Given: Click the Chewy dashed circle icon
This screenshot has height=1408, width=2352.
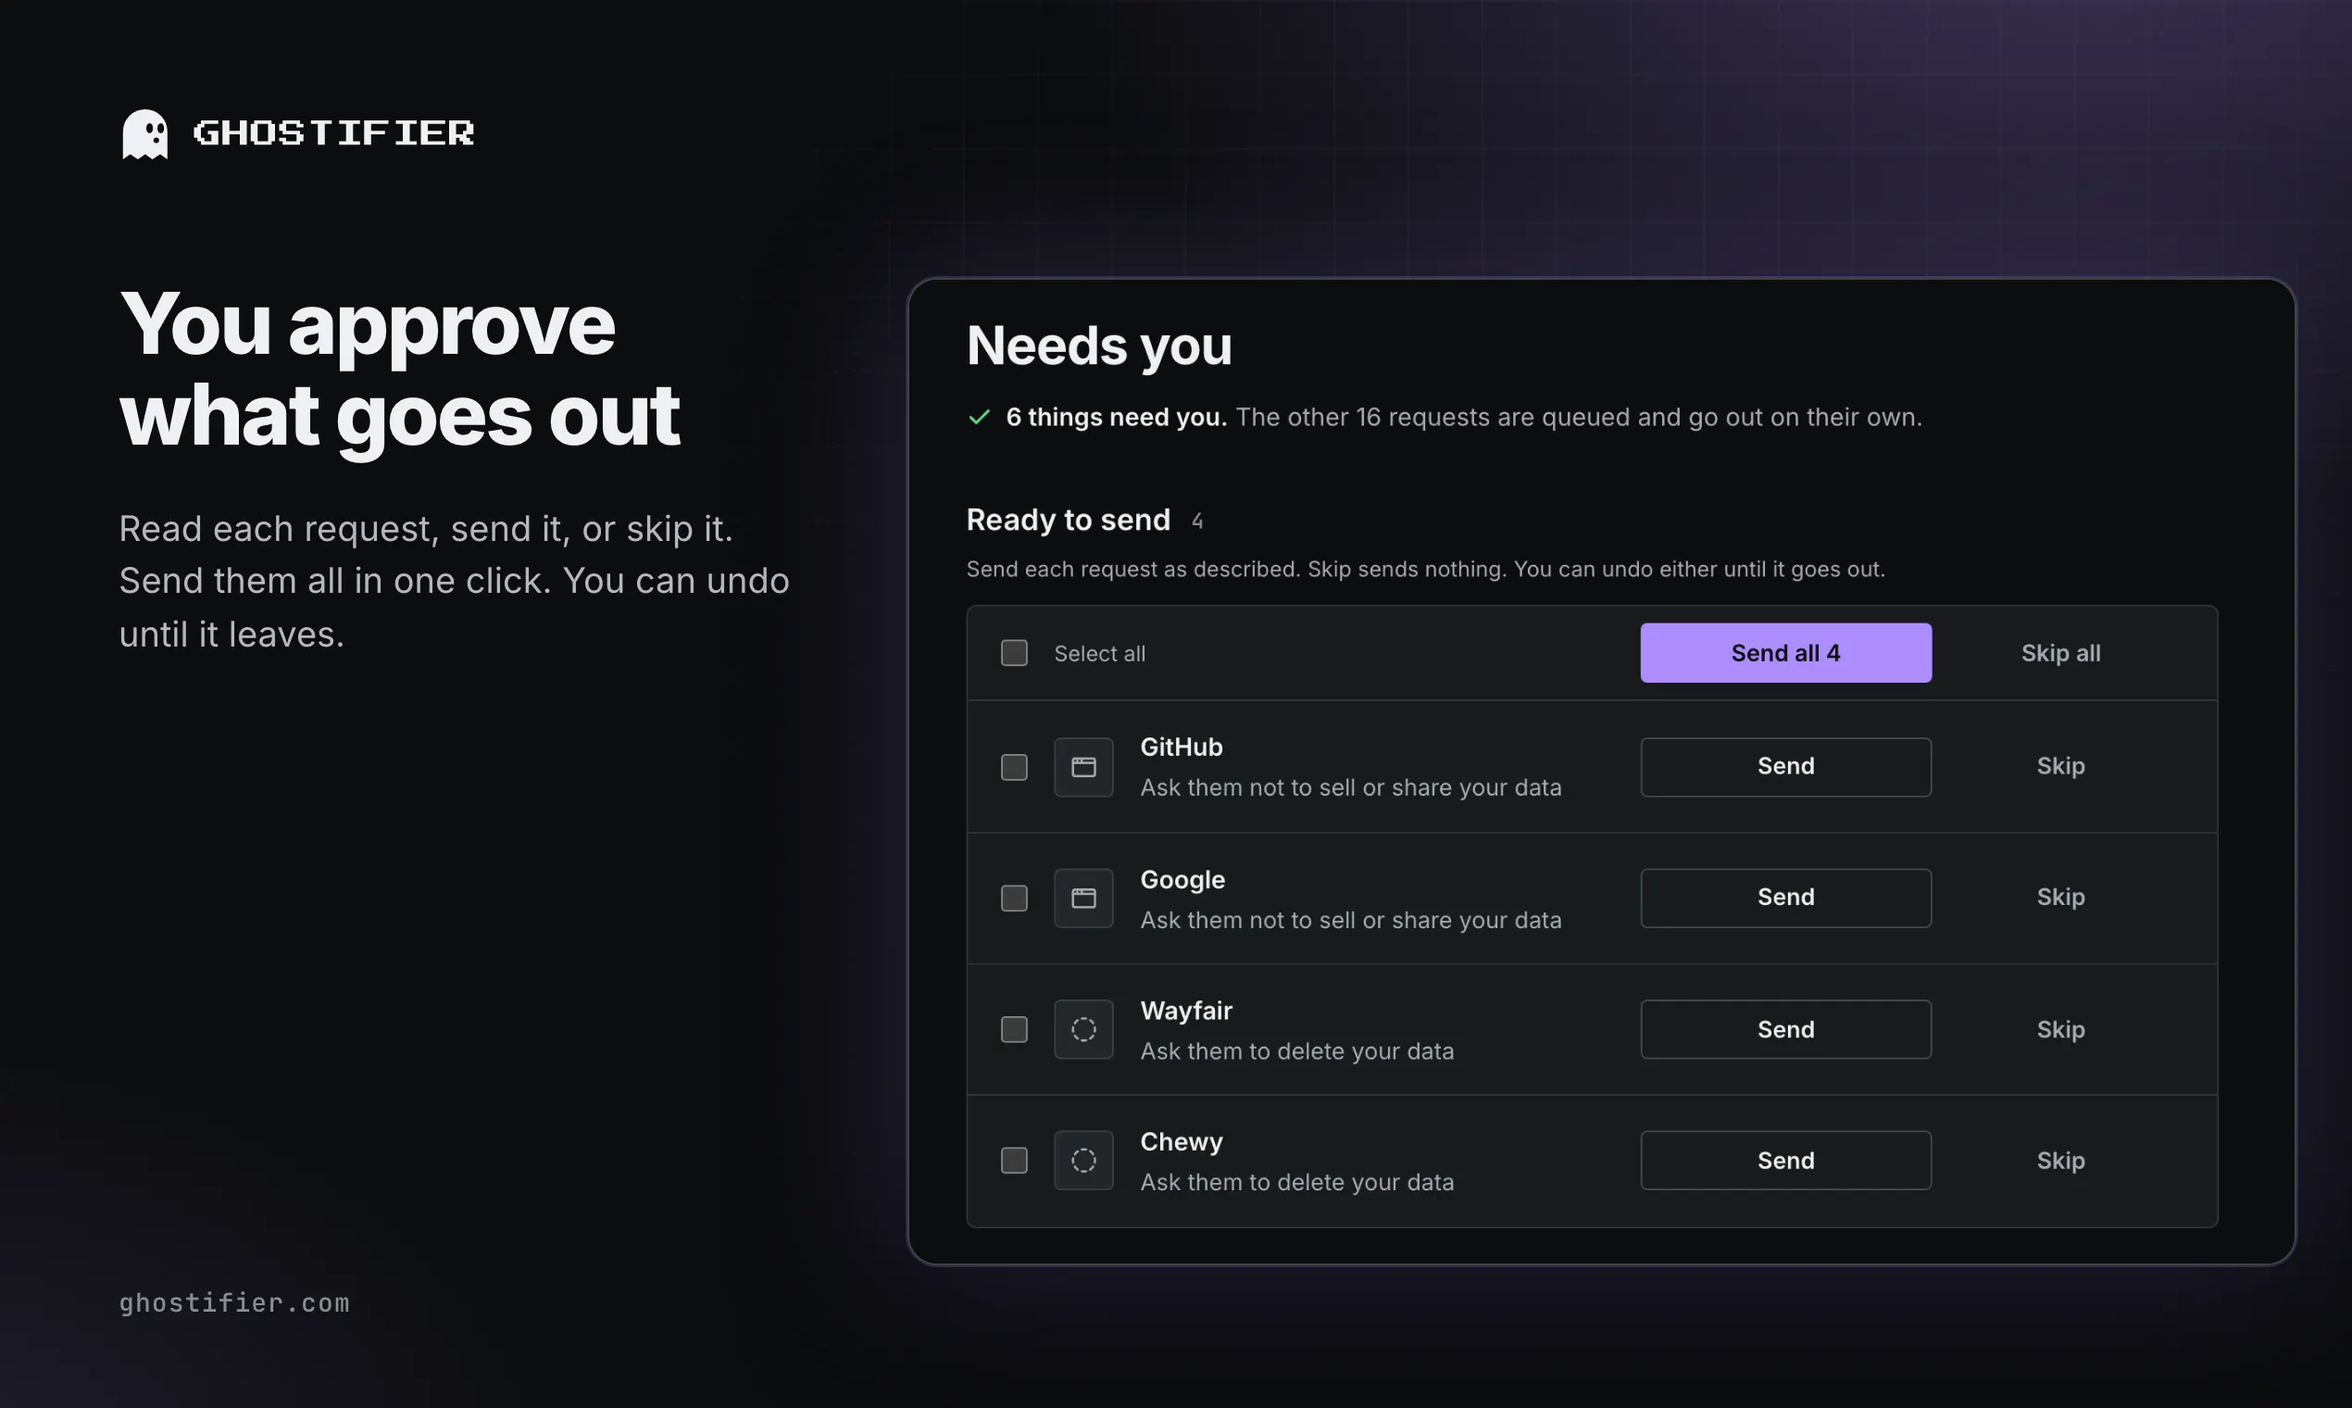Looking at the screenshot, I should (1083, 1160).
